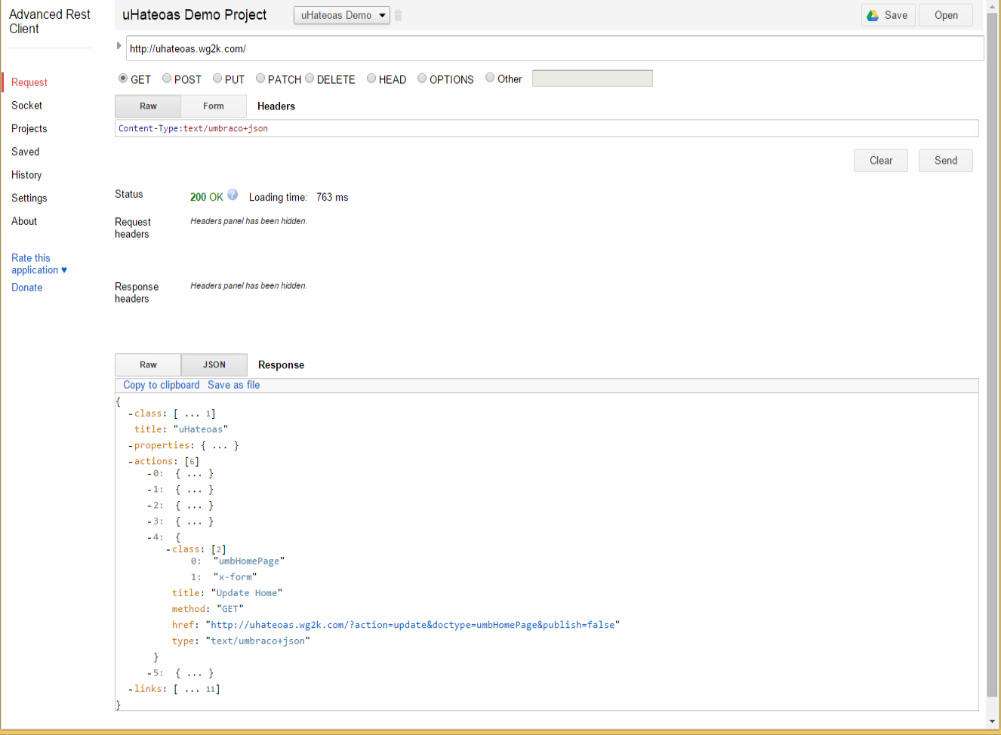This screenshot has height=735, width=1001.
Task: Collapse action item 4 in the JSON tree
Action: pyautogui.click(x=149, y=537)
